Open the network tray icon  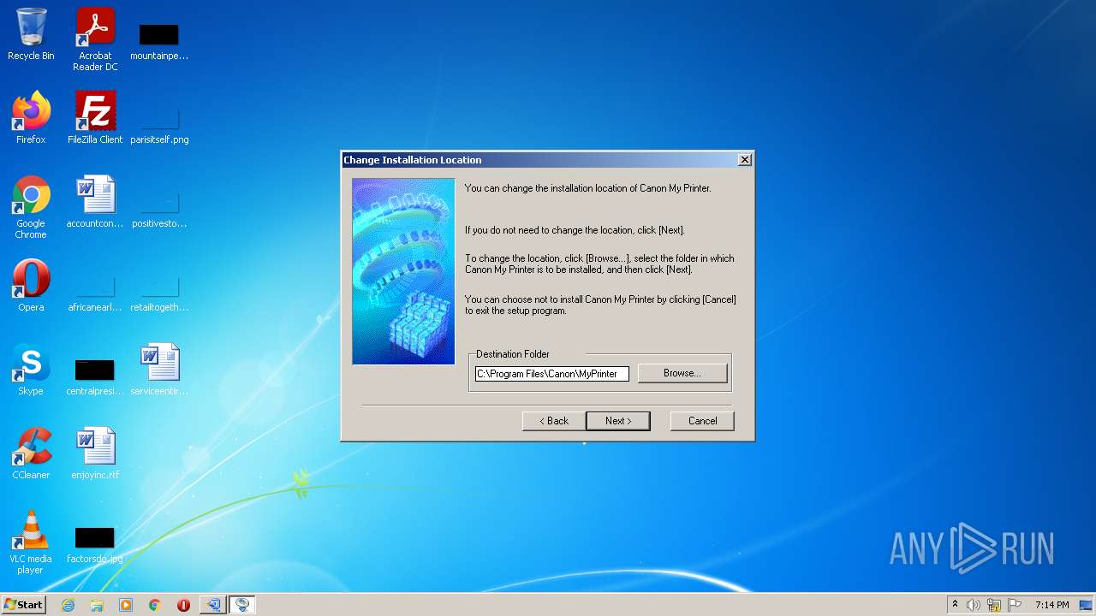click(x=994, y=605)
